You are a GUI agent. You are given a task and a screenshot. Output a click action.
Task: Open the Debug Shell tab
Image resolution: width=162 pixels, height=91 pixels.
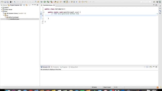click(x=73, y=67)
